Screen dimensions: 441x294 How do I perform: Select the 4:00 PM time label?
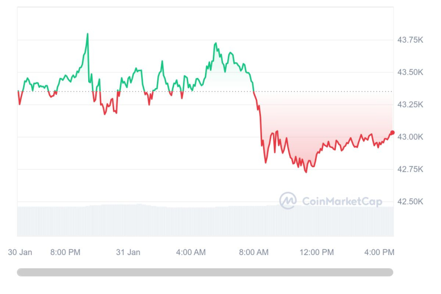point(379,252)
